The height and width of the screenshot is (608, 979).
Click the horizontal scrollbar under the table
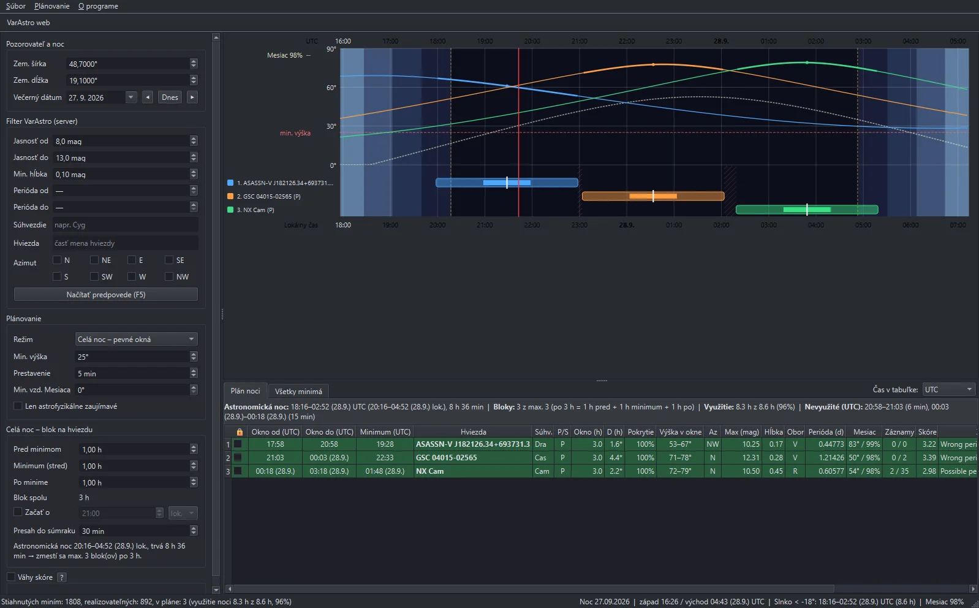(x=533, y=589)
